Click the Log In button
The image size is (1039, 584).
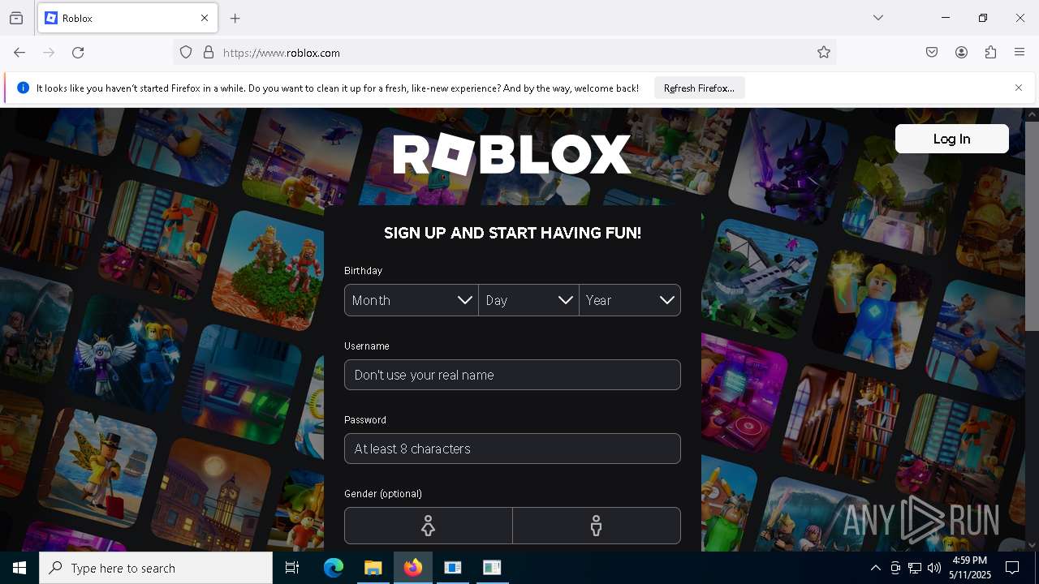click(952, 139)
